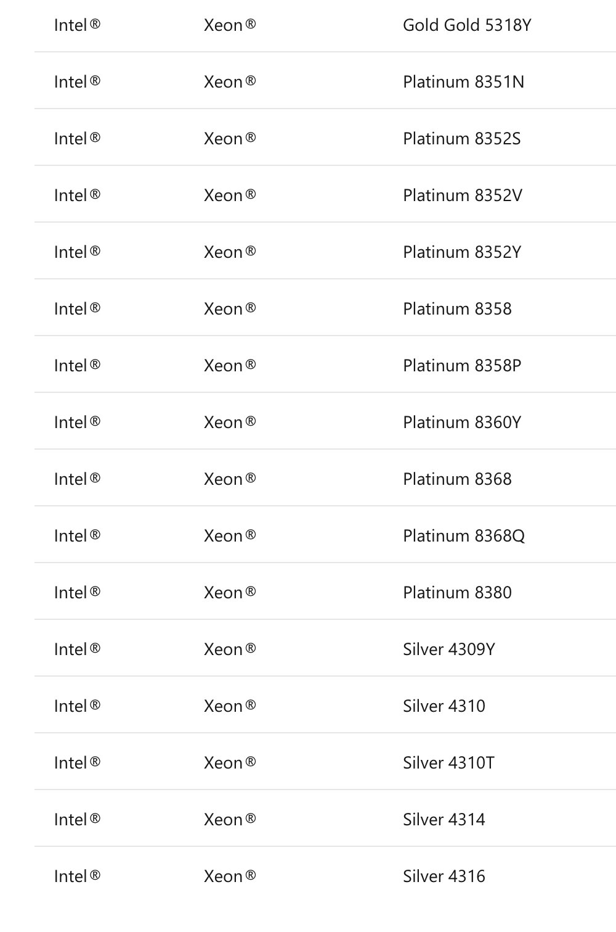This screenshot has width=616, height=932.
Task: Select the Platinum 8352V processor cell
Action: tap(462, 196)
